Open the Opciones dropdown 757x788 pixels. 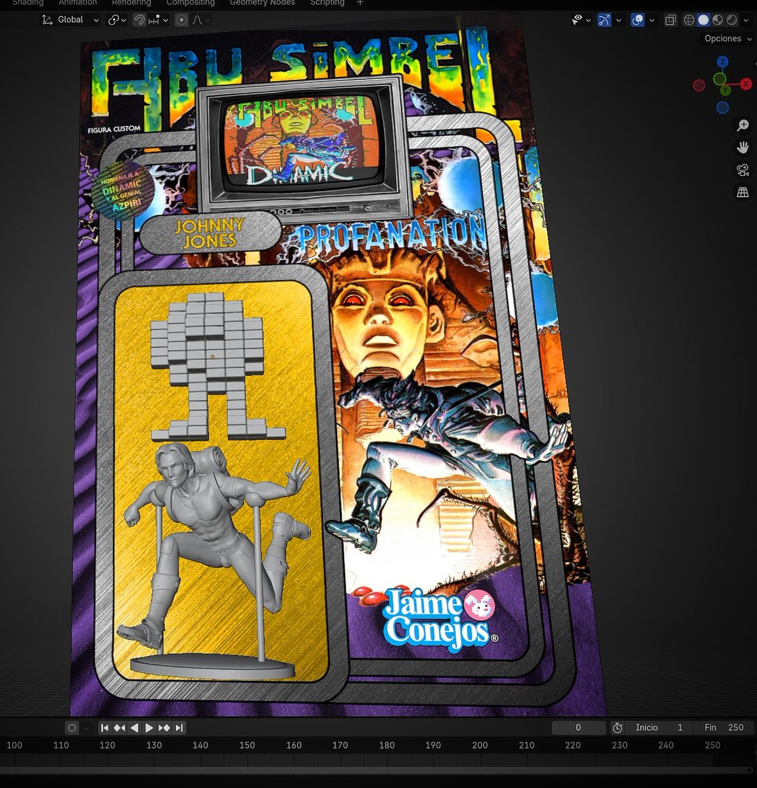[x=728, y=39]
